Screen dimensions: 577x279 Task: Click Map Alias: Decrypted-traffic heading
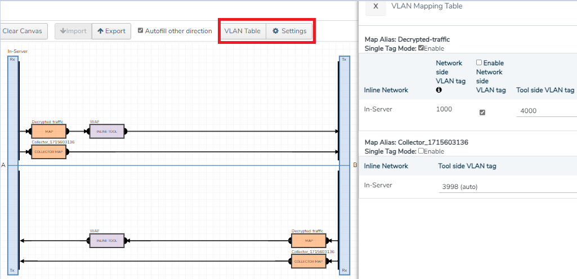pyautogui.click(x=407, y=39)
